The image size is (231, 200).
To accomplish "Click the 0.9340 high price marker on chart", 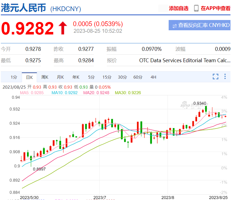I will click(200, 103).
